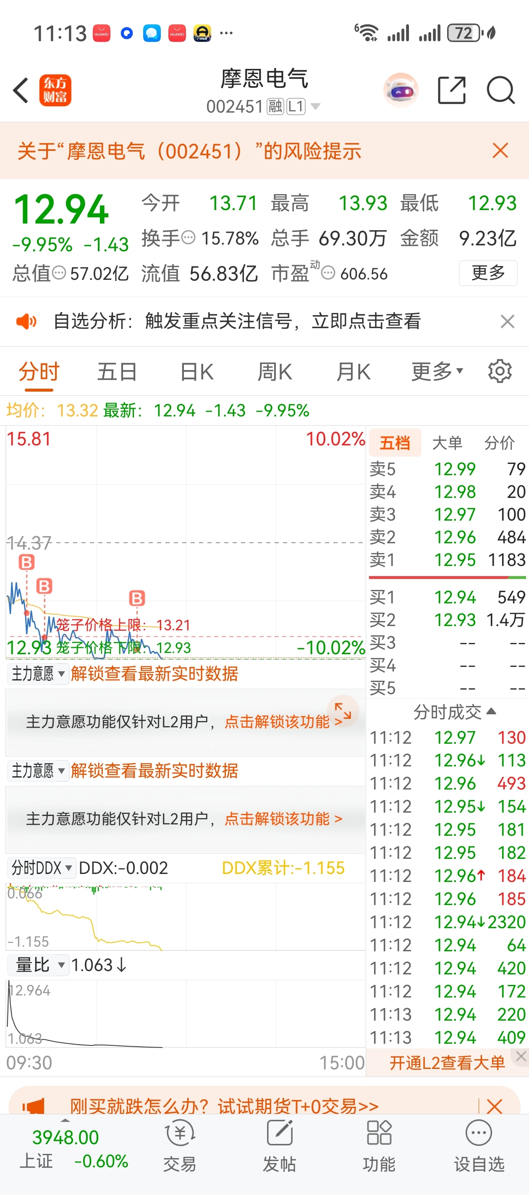Open the 功能 functions icon
This screenshot has height=1195, width=529.
379,1147
